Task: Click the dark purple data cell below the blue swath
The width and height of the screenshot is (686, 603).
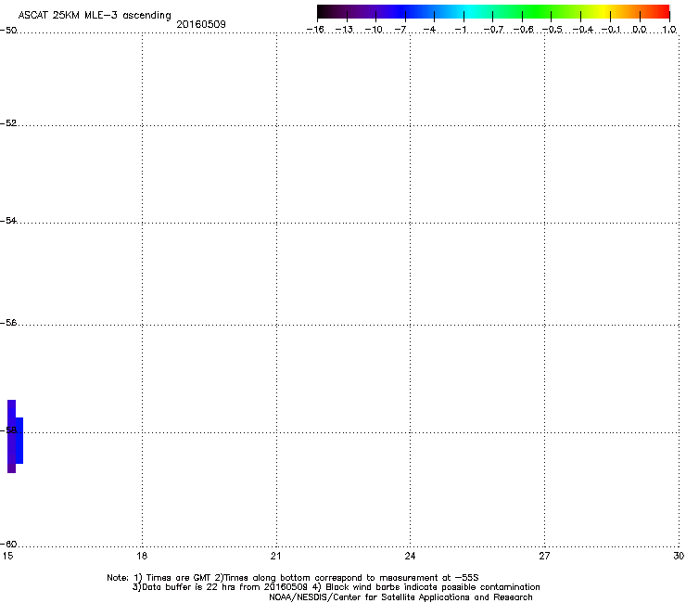Action: [11, 468]
